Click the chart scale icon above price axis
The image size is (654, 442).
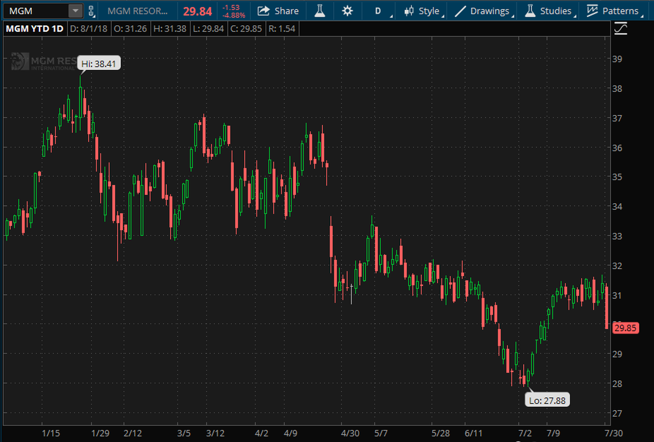620,29
